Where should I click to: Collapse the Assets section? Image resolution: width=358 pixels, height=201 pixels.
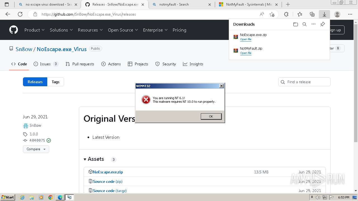(94, 159)
